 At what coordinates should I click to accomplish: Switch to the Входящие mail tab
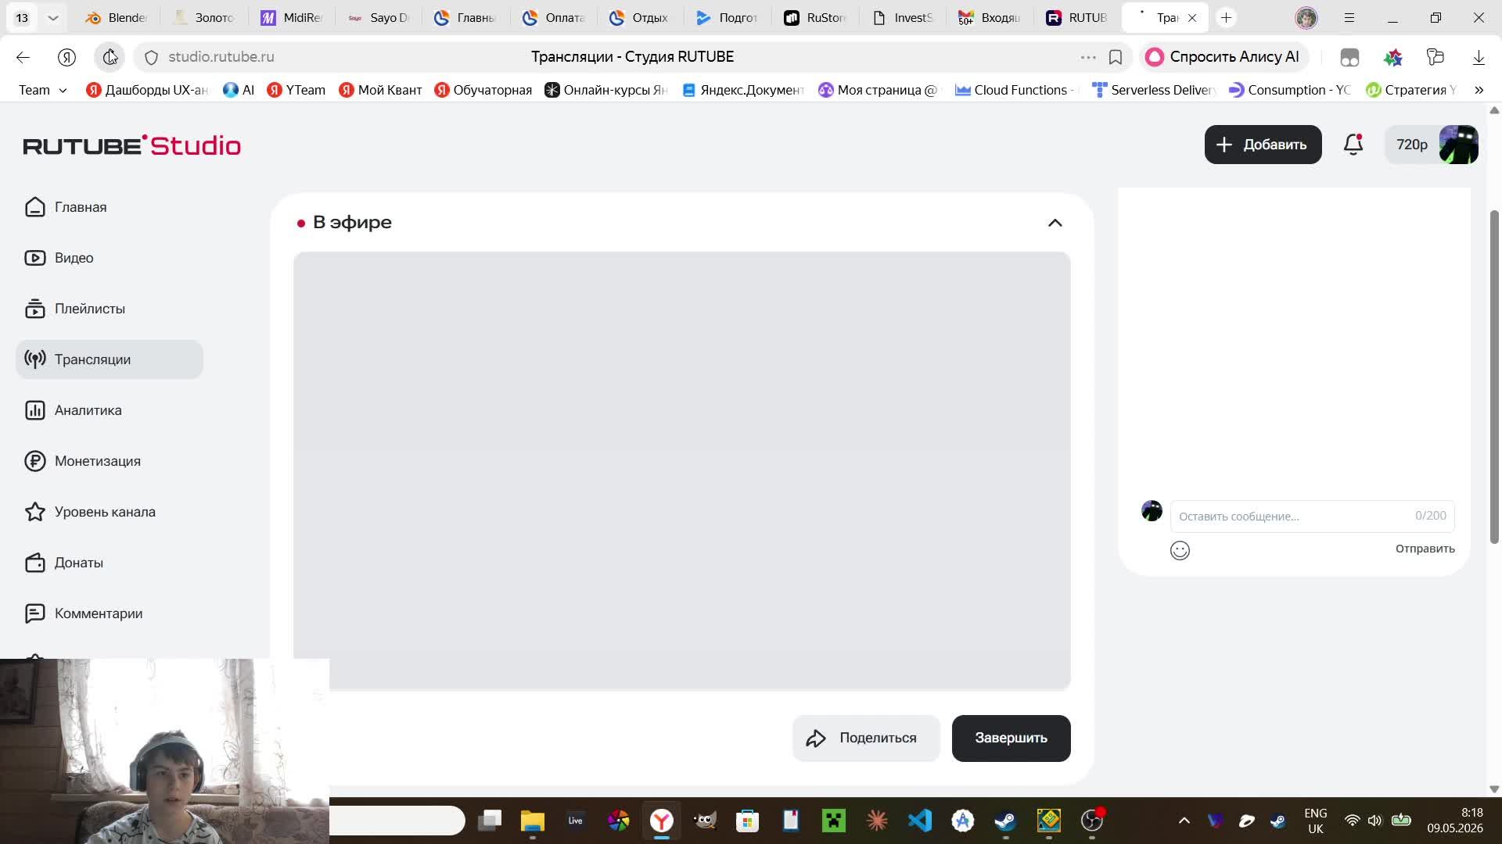tap(990, 17)
